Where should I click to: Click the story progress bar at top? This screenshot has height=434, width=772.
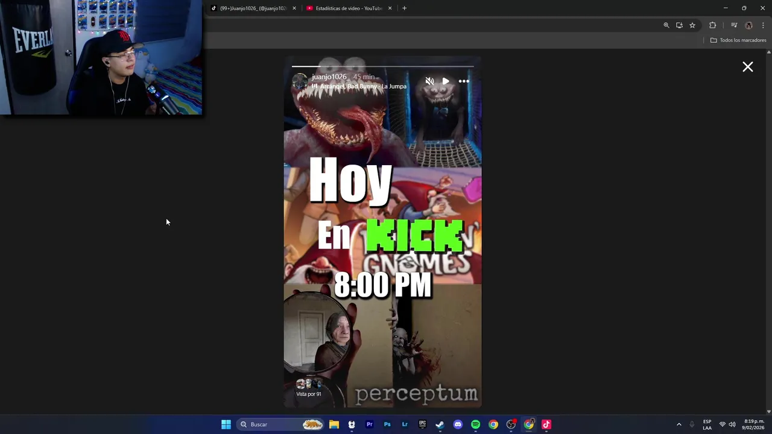pyautogui.click(x=383, y=66)
